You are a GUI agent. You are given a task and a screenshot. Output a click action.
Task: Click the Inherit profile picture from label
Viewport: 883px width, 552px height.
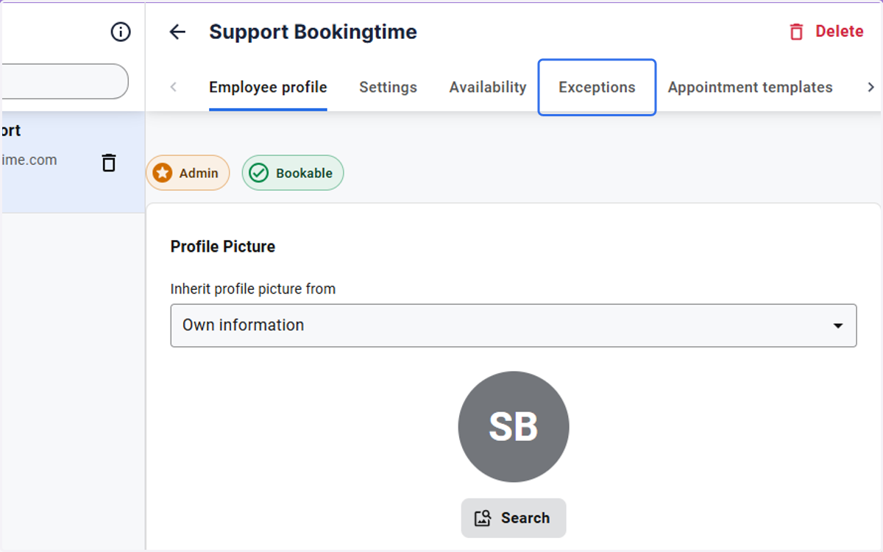[x=253, y=289]
